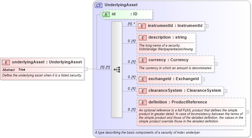The width and height of the screenshot is (252, 138).
Task: Select description : string label
Action: tap(168, 37)
